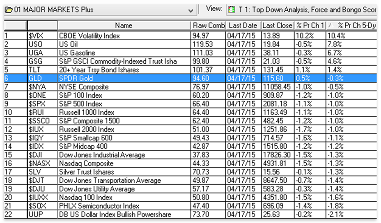Screen dimensions: 381x223
Task: Select the S&P Composite 1500 name cell
Action: (124, 121)
